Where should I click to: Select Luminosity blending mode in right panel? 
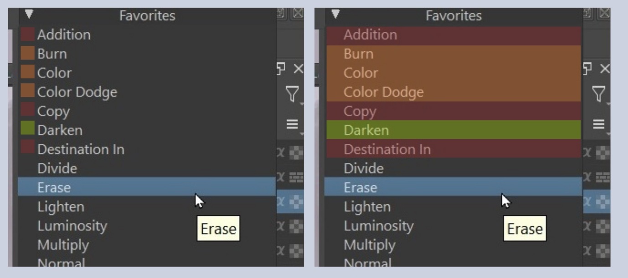[378, 226]
